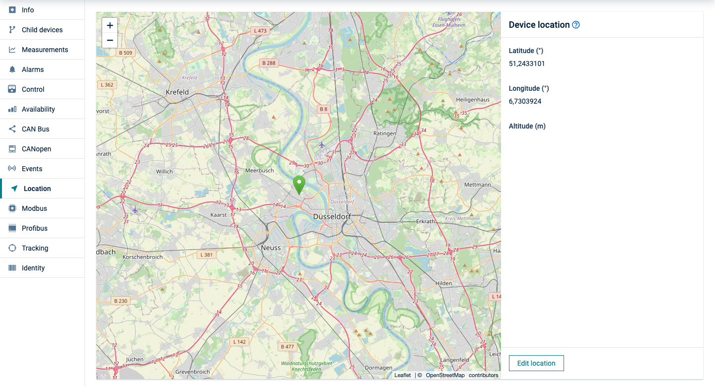Zoom in the map with plus button
This screenshot has width=715, height=387.
(110, 25)
